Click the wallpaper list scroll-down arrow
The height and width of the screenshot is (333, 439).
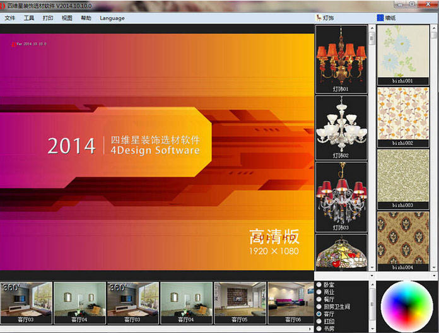[434, 267]
